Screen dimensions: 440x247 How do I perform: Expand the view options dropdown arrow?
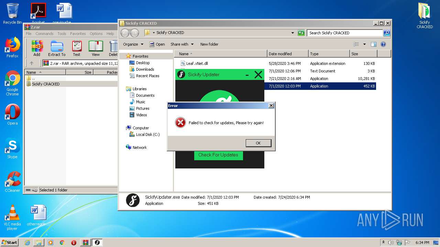pos(364,44)
